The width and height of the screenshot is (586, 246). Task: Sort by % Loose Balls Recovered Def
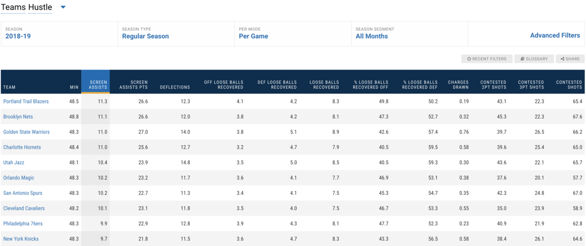tap(420, 85)
